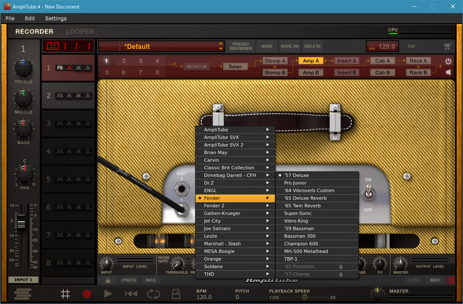This screenshot has height=304, width=463.
Task: Toggle the loop playback icon
Action: [x=153, y=294]
